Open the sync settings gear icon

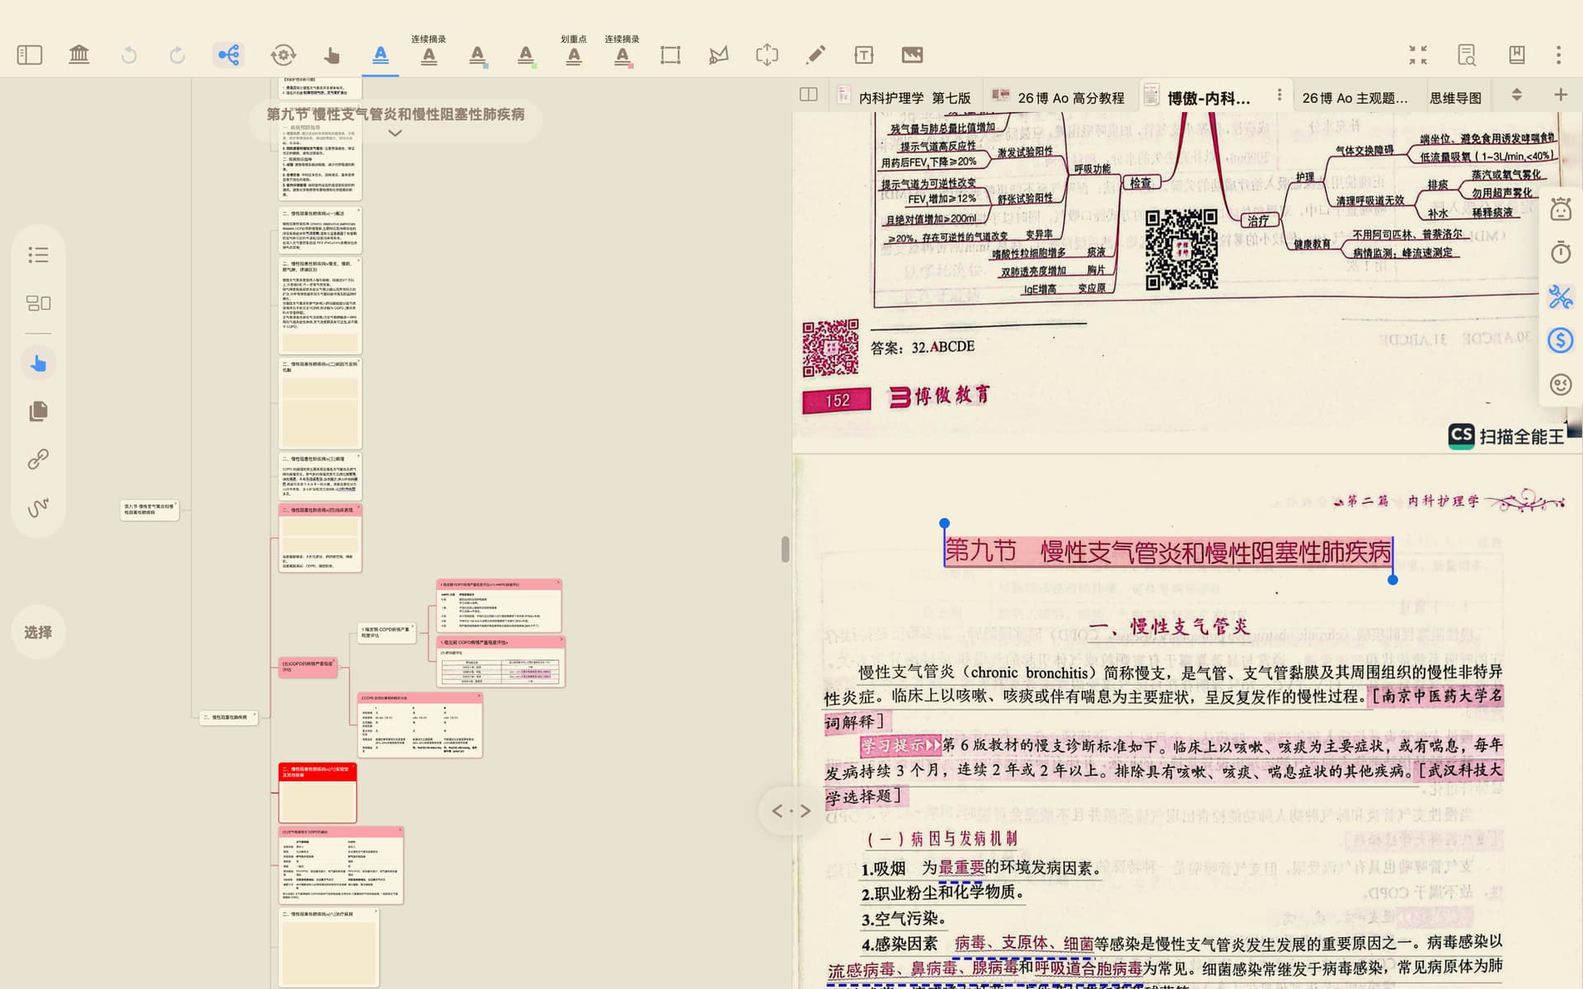tap(283, 55)
